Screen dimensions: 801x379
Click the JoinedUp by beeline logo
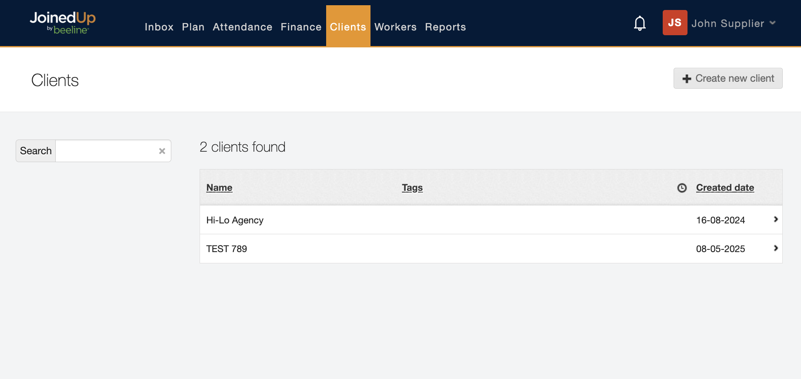point(63,23)
